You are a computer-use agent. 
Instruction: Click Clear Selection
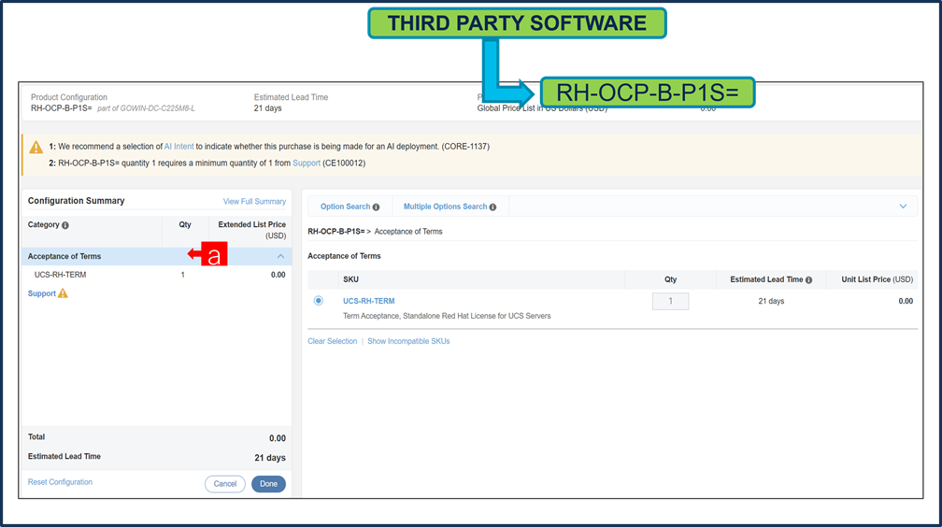333,341
